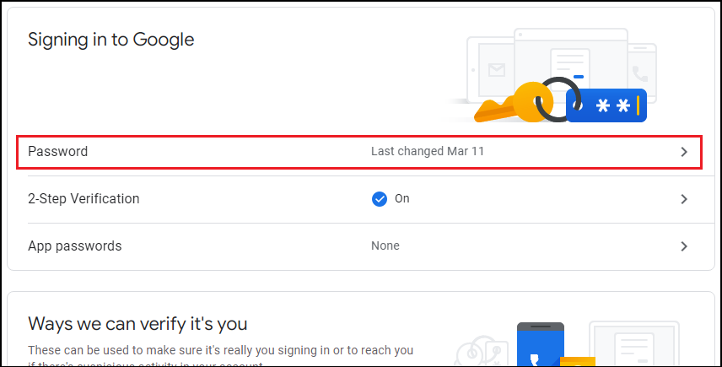Viewport: 722px width, 367px height.
Task: Select the App passwords label
Action: pyautogui.click(x=75, y=246)
